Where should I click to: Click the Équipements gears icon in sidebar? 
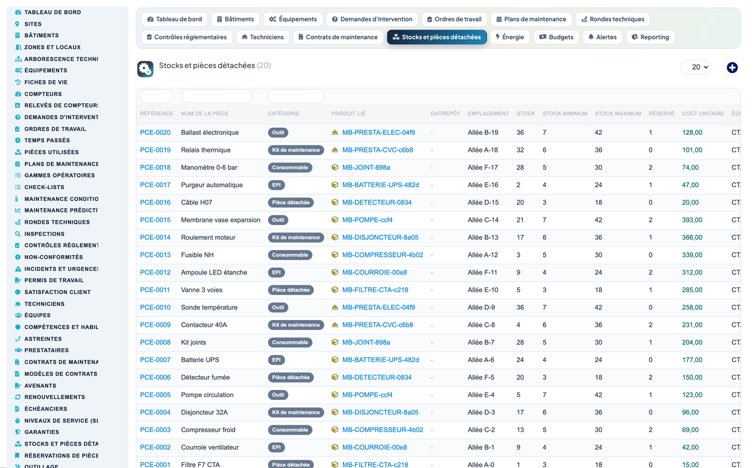[18, 71]
